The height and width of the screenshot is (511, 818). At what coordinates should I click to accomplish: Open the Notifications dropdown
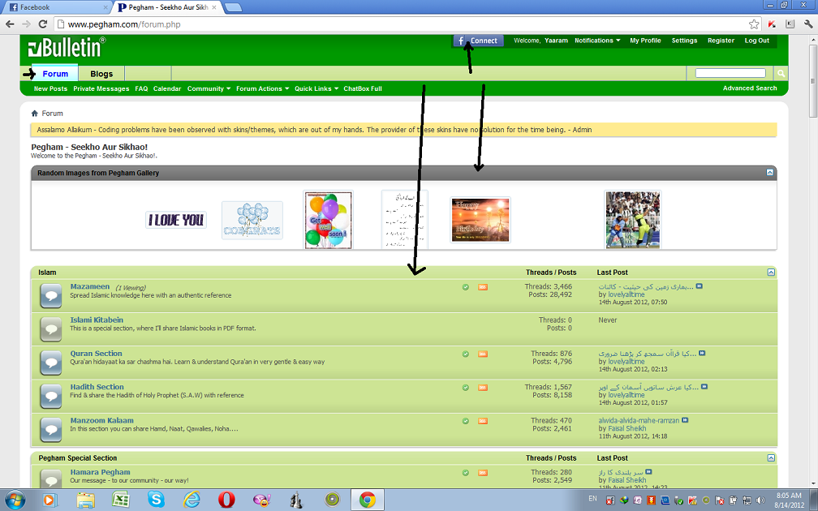pyautogui.click(x=597, y=41)
